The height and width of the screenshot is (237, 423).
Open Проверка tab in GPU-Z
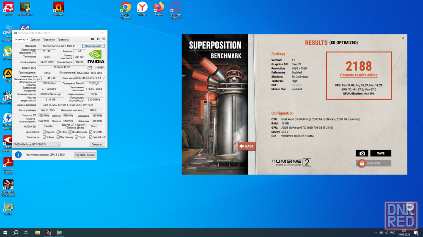click(x=63, y=40)
